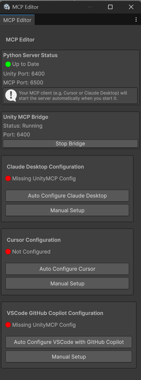Screen dimensions: 141x380
Task: Click the Unity Port 6400 label
Action: coord(24,74)
